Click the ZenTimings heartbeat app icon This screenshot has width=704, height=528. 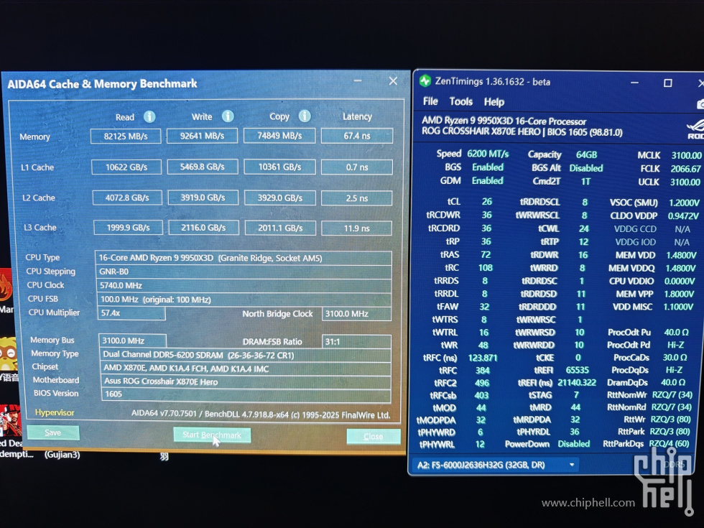425,81
